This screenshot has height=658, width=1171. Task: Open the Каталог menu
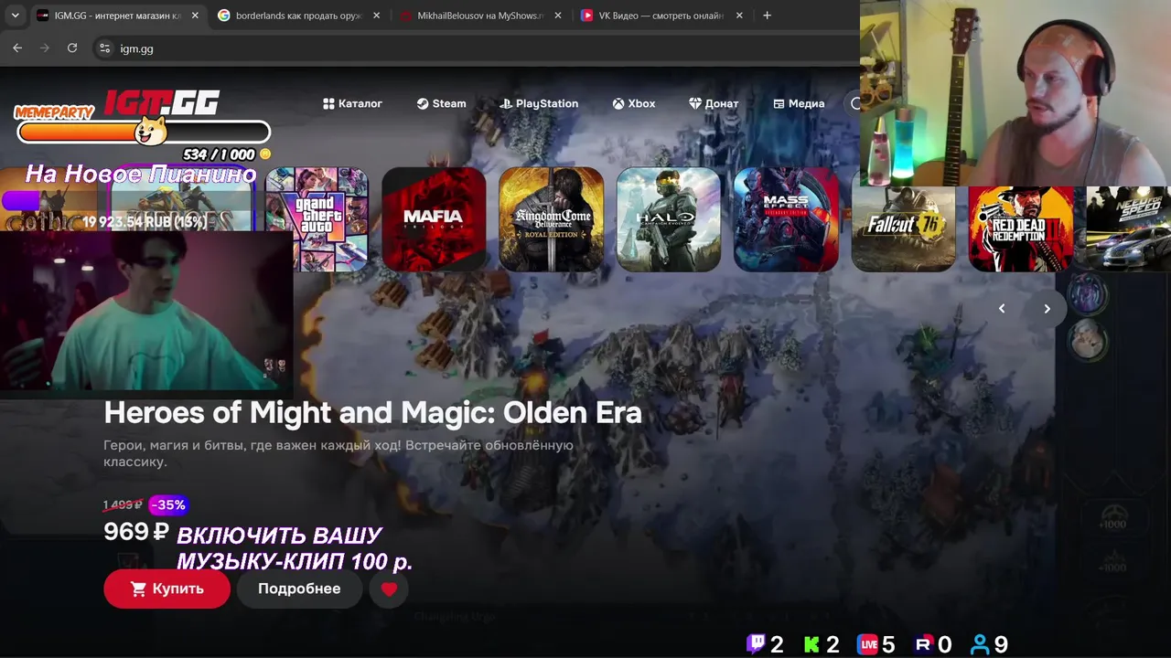(x=352, y=103)
